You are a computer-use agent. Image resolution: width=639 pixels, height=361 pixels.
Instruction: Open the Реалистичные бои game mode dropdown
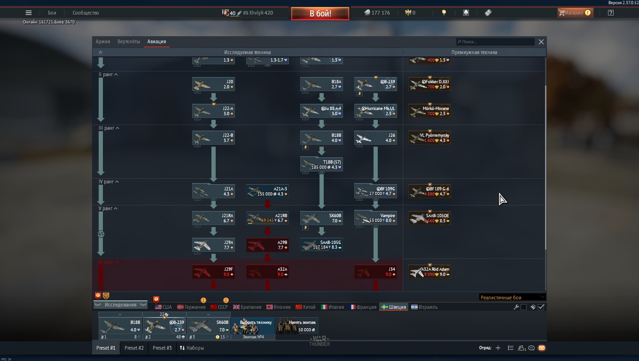(512, 297)
